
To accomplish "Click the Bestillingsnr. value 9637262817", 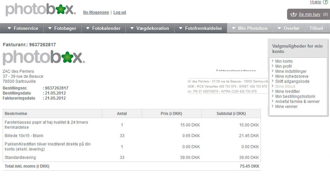I will pyautogui.click(x=56, y=88).
